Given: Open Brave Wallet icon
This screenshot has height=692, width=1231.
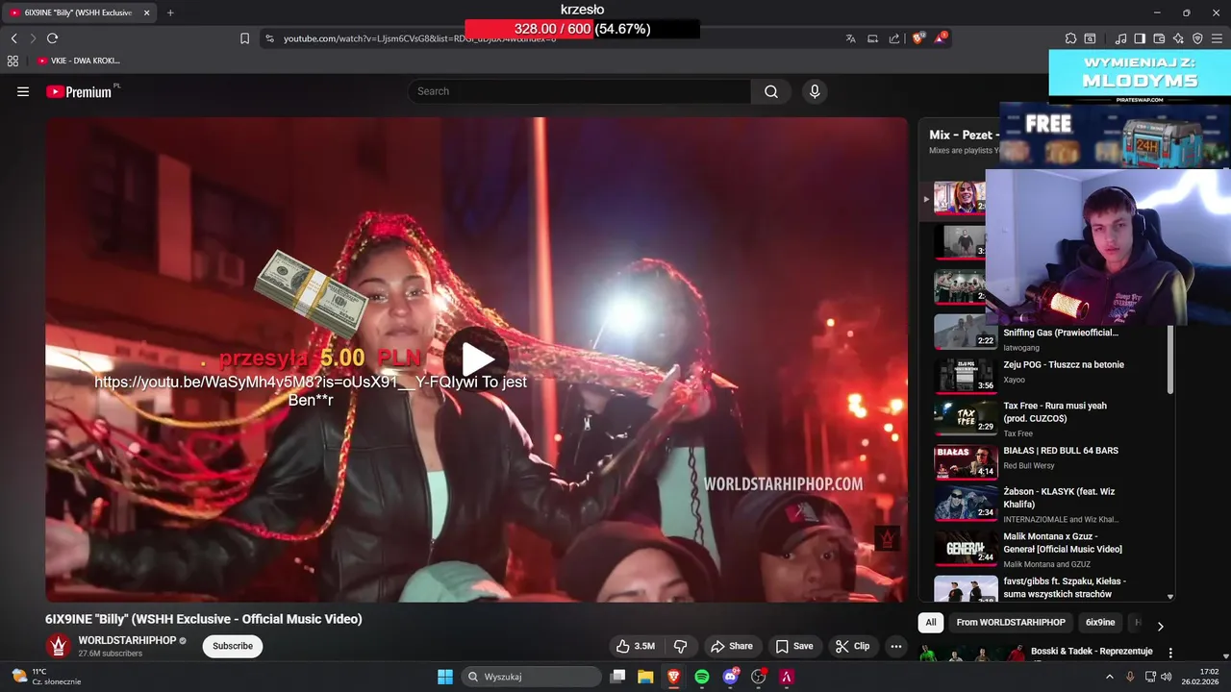Looking at the screenshot, I should tap(1159, 38).
